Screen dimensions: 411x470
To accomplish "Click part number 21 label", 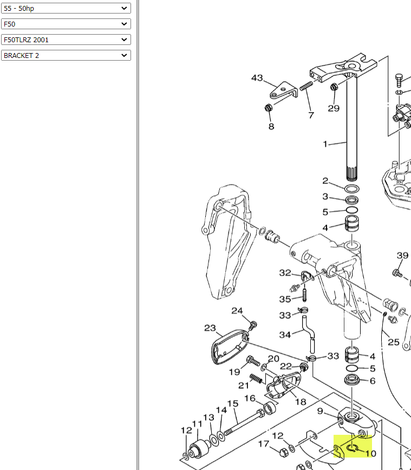I will (244, 385).
